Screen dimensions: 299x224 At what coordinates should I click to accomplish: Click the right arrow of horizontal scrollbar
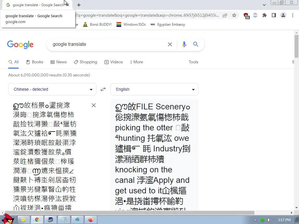click(x=292, y=213)
